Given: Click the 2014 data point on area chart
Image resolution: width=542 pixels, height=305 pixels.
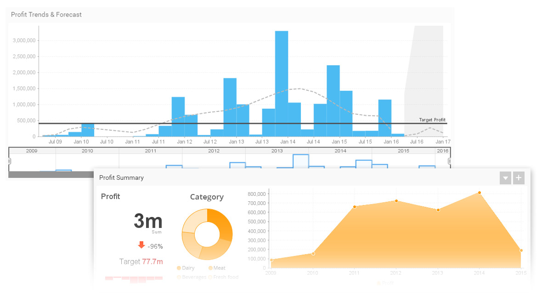Looking at the screenshot, I should (480, 193).
